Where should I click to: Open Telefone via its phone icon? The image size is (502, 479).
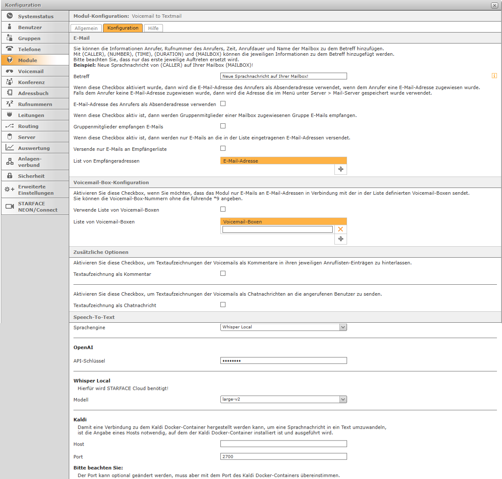pos(10,49)
